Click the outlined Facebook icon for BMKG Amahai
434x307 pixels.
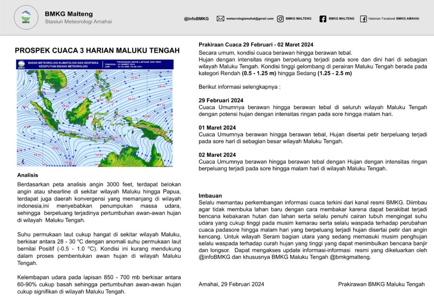(363, 19)
